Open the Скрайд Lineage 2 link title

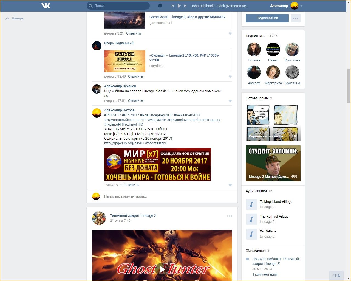(x=184, y=58)
